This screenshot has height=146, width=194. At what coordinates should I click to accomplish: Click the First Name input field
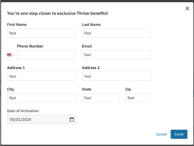(x=42, y=33)
